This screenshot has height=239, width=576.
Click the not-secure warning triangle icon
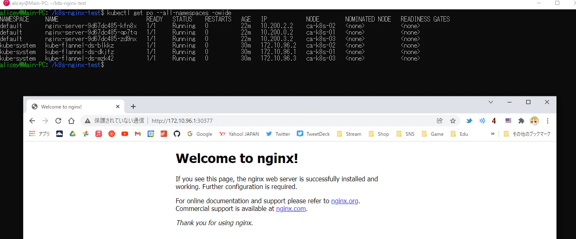pyautogui.click(x=88, y=121)
